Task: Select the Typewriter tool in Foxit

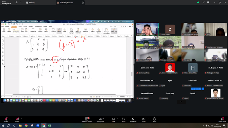Action: (x=33, y=30)
